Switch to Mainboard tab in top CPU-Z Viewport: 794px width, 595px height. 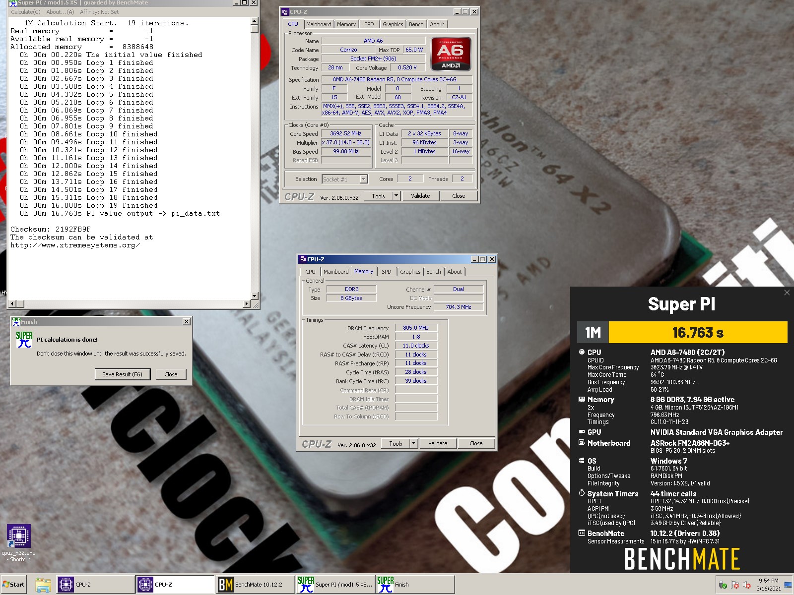click(319, 24)
